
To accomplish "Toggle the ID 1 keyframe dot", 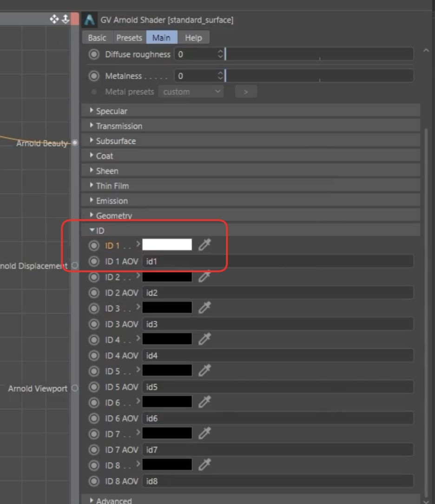I will coord(94,246).
